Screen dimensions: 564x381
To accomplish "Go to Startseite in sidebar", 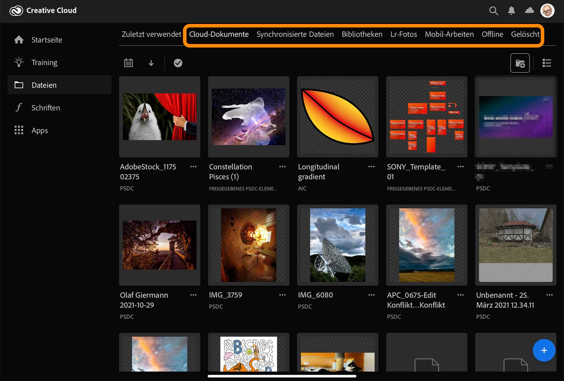I will point(47,40).
